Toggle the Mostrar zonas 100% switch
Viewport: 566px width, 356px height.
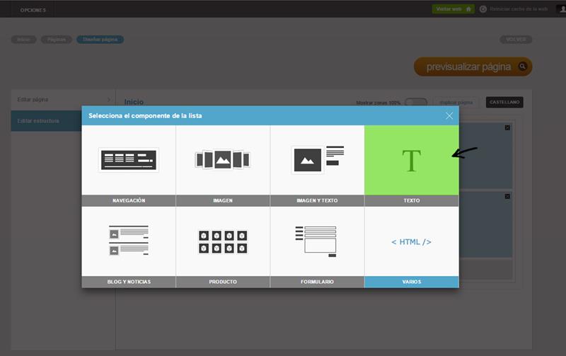(416, 103)
